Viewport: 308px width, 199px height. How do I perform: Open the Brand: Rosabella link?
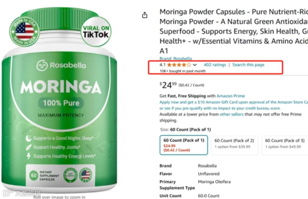point(176,59)
